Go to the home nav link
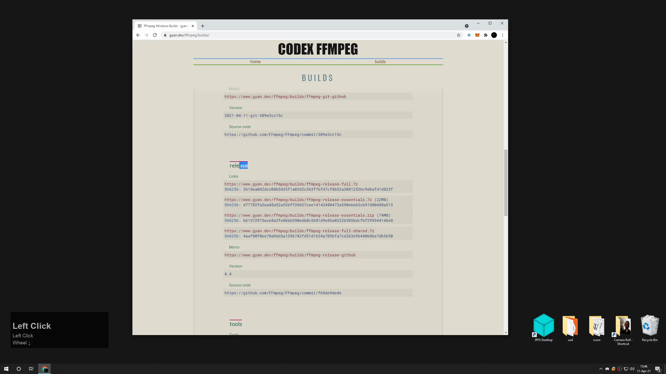The height and width of the screenshot is (374, 666). click(x=255, y=62)
